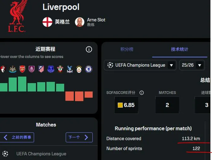Viewport: 212px width, 160px height.
Task: Click the red bar under Chelsea crest
Action: click(x=89, y=95)
